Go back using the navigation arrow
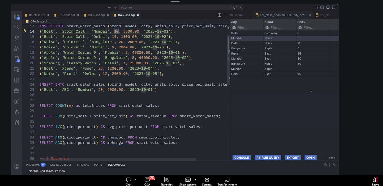383x186 pixels. coord(109,7)
